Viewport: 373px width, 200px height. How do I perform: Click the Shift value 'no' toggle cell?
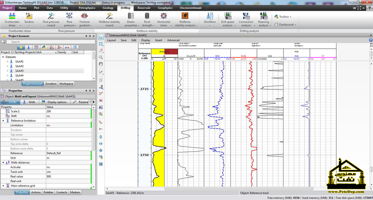pyautogui.click(x=68, y=116)
